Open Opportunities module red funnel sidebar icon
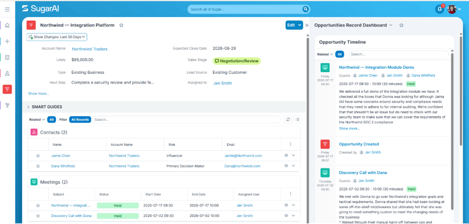The width and height of the screenshot is (469, 224). point(7,89)
